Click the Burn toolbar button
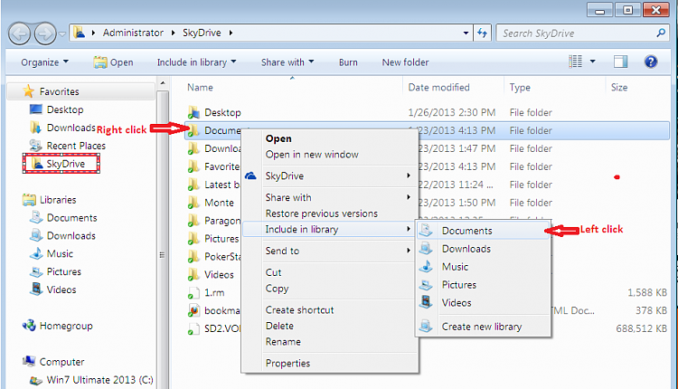The height and width of the screenshot is (389, 678). pyautogui.click(x=348, y=62)
